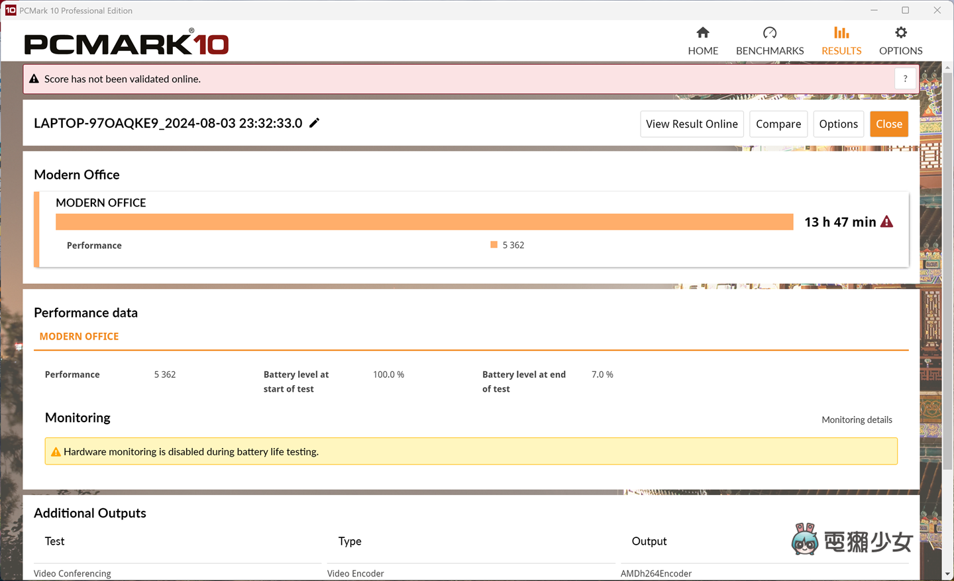Maximize the PCMark 10 window
The width and height of the screenshot is (954, 581).
[x=905, y=10]
